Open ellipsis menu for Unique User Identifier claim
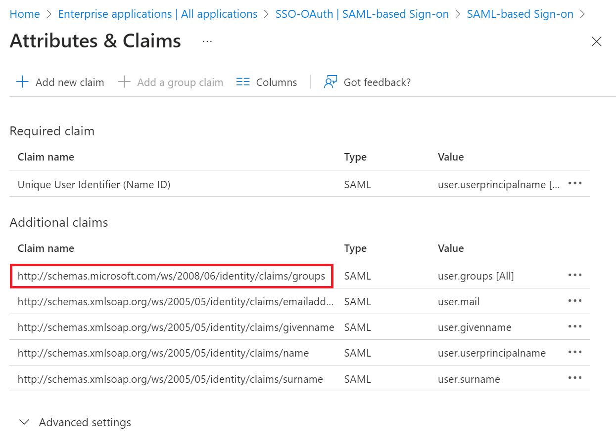Screen dimensions: 616x445 pos(574,184)
